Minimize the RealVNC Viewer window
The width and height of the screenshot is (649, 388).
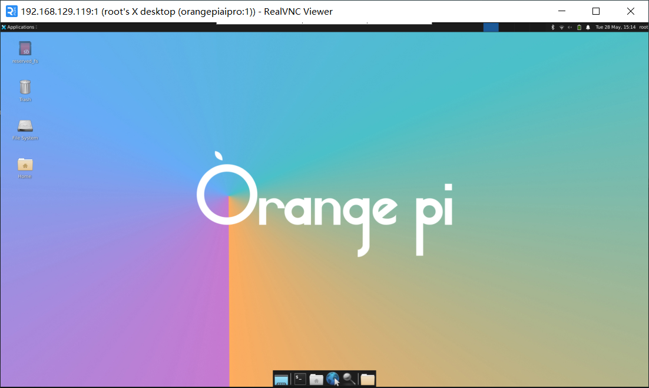[562, 11]
